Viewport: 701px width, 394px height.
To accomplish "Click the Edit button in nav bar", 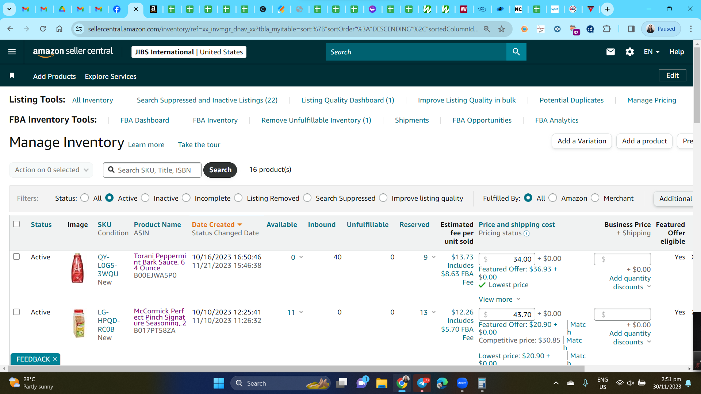I will click(673, 75).
